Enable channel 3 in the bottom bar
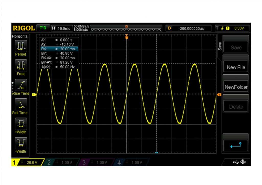The height and width of the screenshot is (185, 262). pos(96,163)
